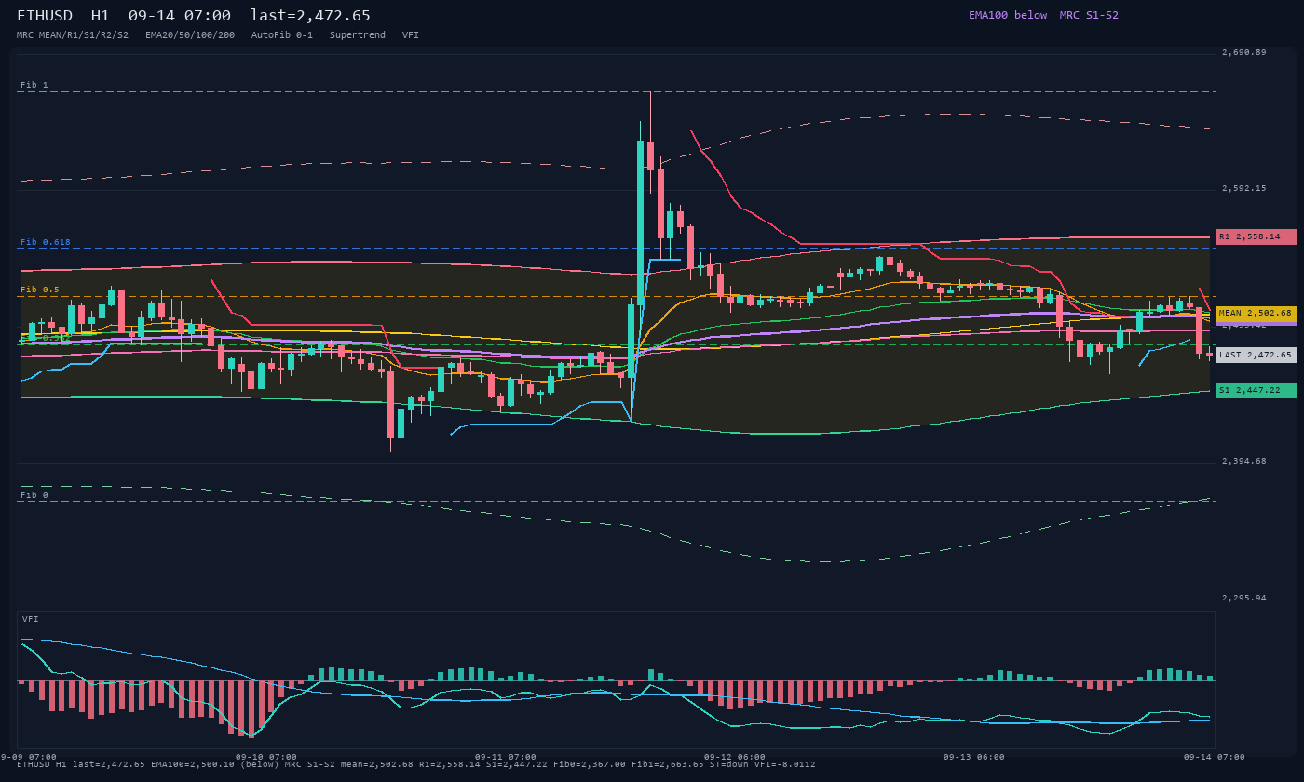The height and width of the screenshot is (782, 1304).
Task: Click the bottom status line starting 'ETHUSD H1 last='
Action: click(x=416, y=765)
